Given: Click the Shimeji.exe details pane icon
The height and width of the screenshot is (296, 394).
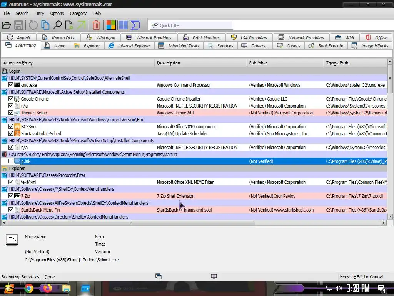Looking at the screenshot, I should pos(12,240).
